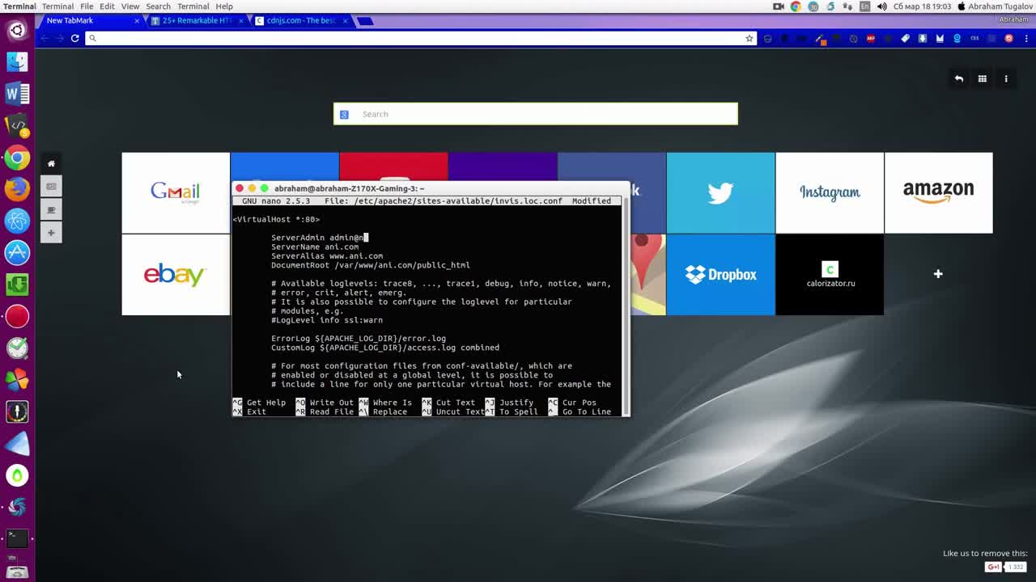The height and width of the screenshot is (582, 1036).
Task: Click the CustomLog line in nano
Action: point(385,348)
